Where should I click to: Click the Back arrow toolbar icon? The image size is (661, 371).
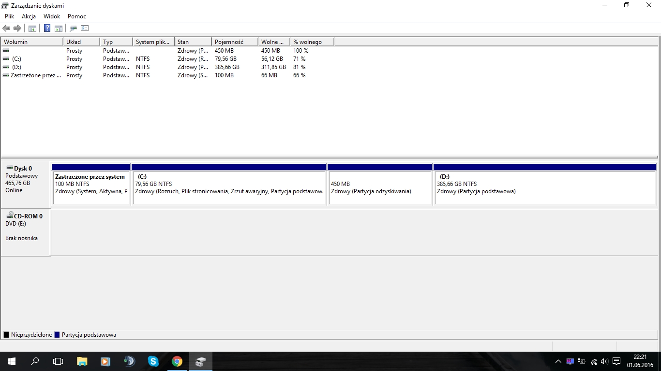[6, 29]
